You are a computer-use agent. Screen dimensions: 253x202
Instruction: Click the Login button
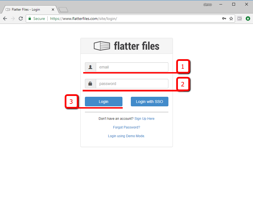104,102
